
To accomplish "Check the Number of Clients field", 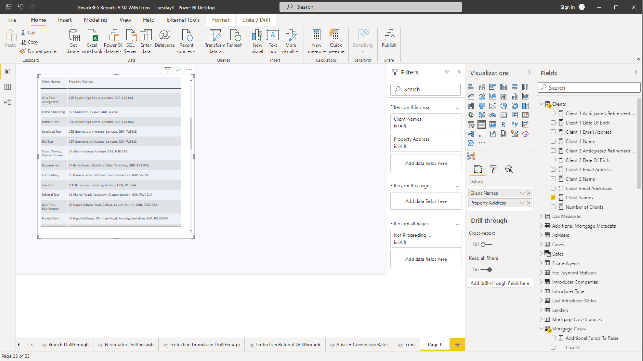I will click(553, 207).
